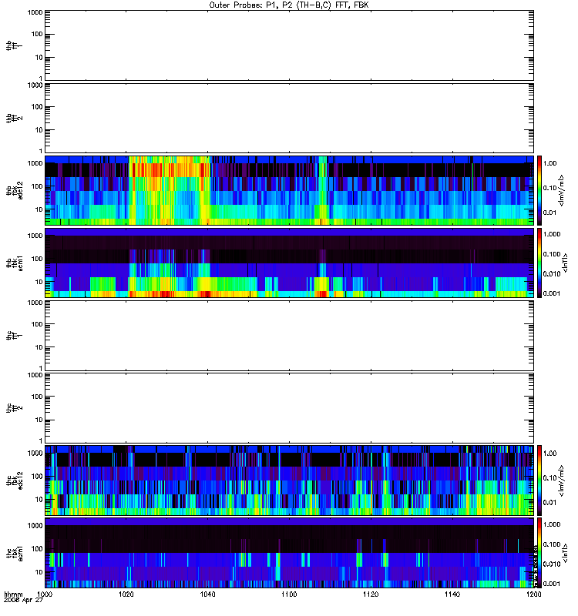This screenshot has height=616, width=578.
Task: Click the thb fbk edc12 spectrogram panel
Action: pyautogui.click(x=289, y=190)
